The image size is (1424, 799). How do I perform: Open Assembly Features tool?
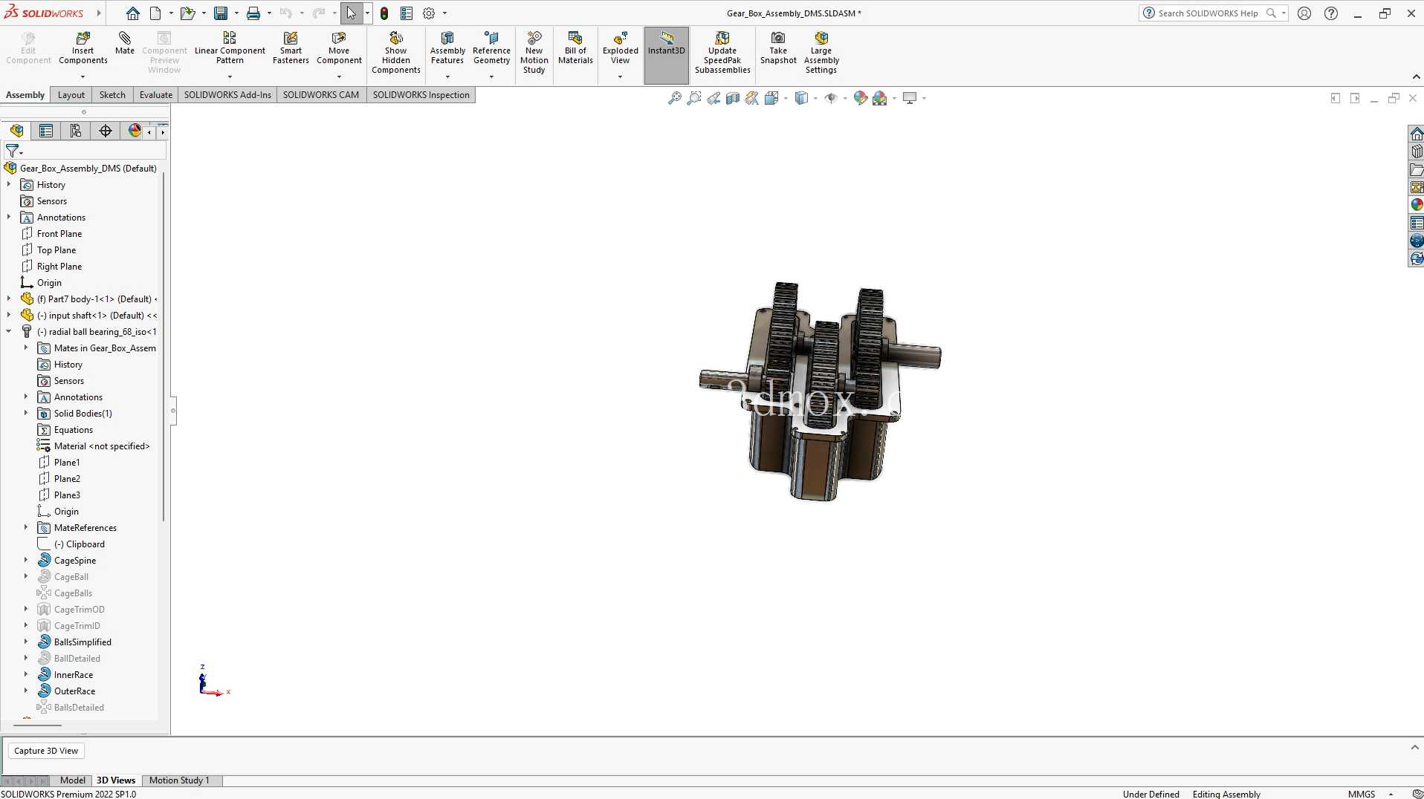coord(447,48)
